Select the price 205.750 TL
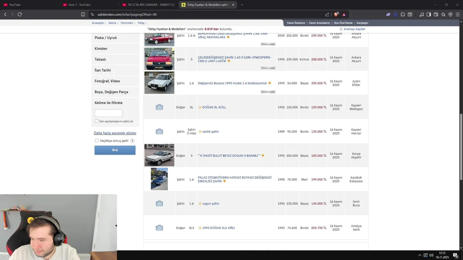This screenshot has height=260, width=463. [319, 228]
